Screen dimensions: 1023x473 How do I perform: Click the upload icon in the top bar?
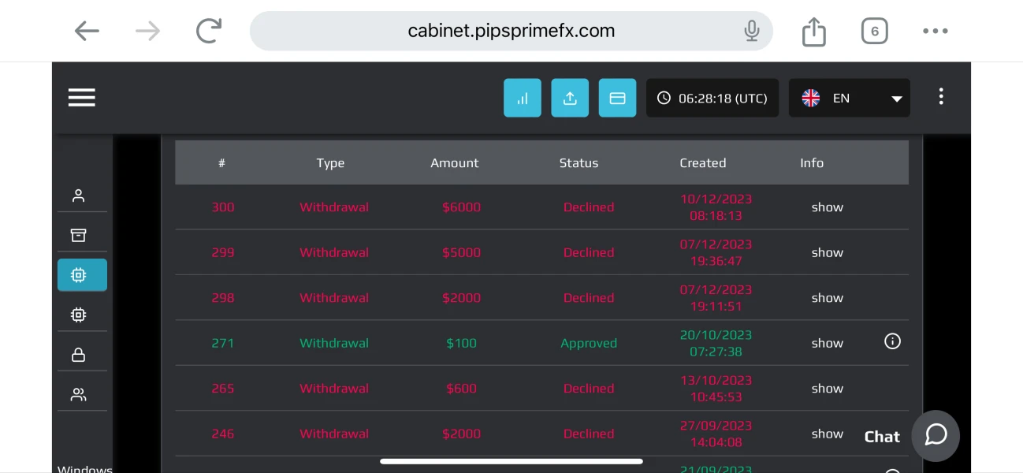pyautogui.click(x=570, y=99)
